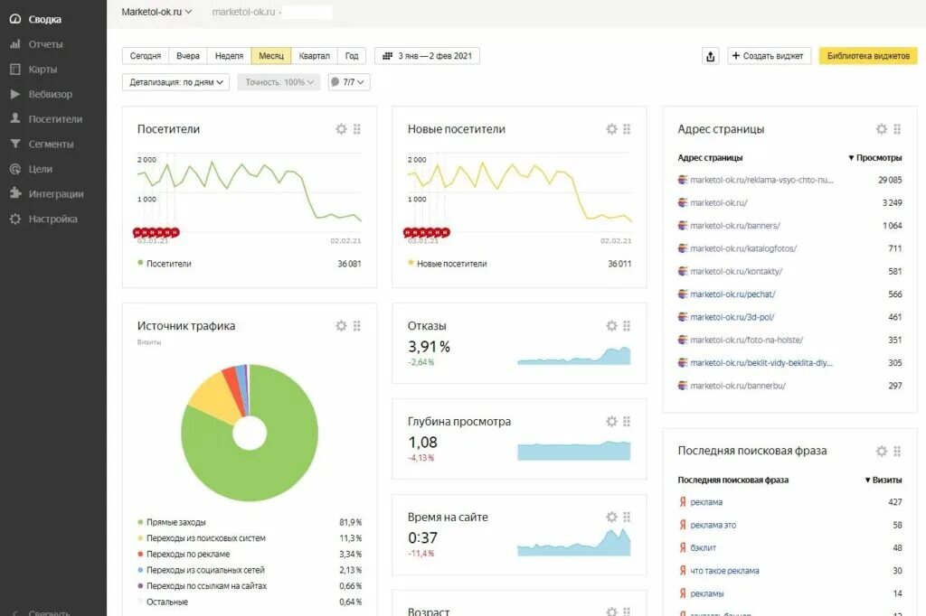Open settings gear of Адрес страницы widget
The width and height of the screenshot is (926, 616).
coord(882,128)
